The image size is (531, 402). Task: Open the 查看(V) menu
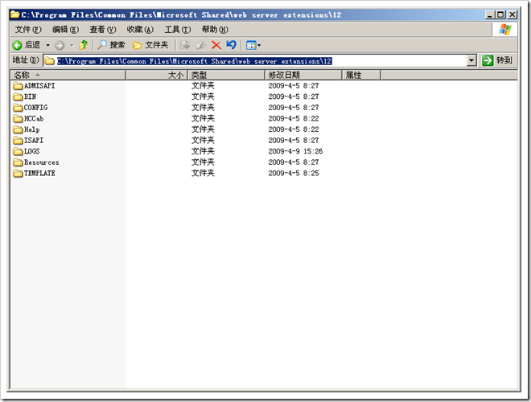point(103,30)
